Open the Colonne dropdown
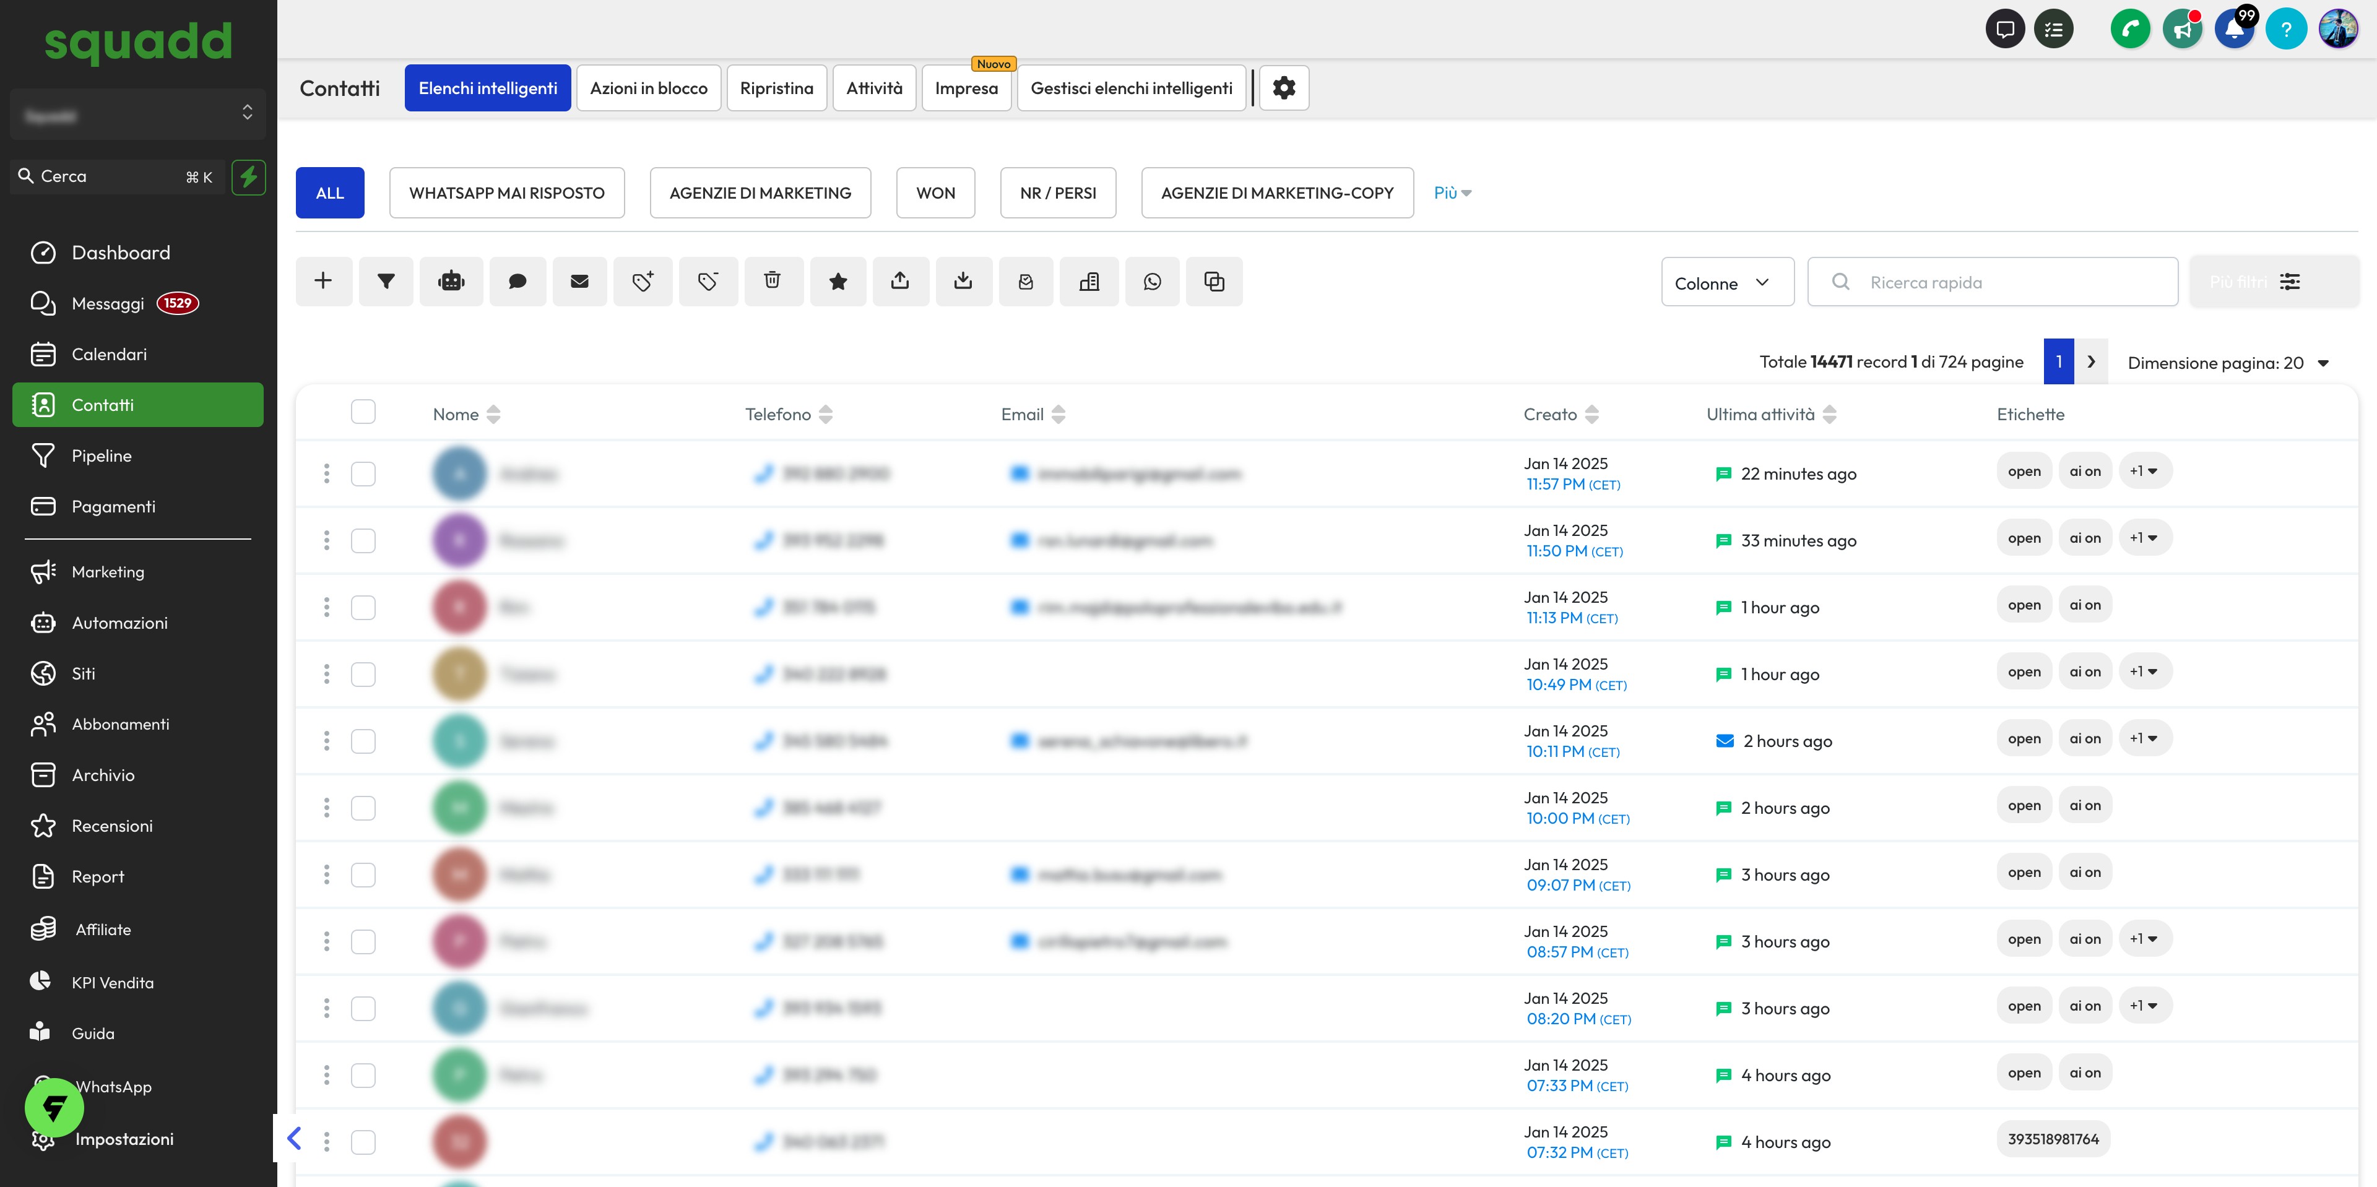Viewport: 2377px width, 1187px height. pos(1726,282)
